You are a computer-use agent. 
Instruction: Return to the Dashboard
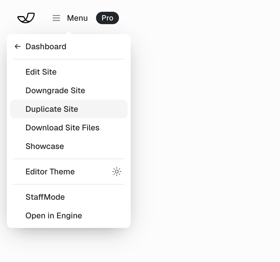[x=46, y=46]
